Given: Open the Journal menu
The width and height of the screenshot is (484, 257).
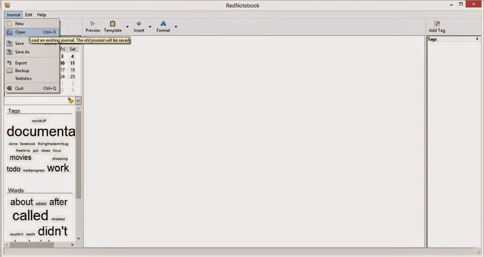Looking at the screenshot, I should tap(13, 15).
